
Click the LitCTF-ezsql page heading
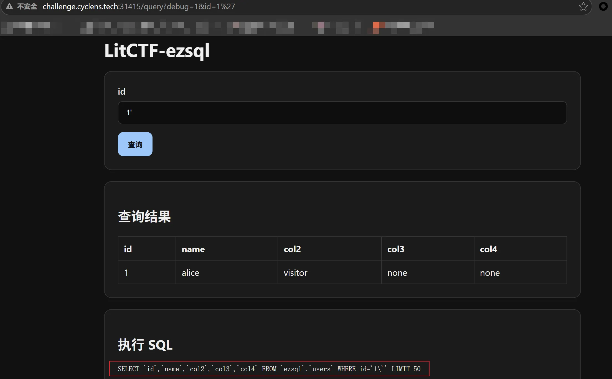coord(157,51)
